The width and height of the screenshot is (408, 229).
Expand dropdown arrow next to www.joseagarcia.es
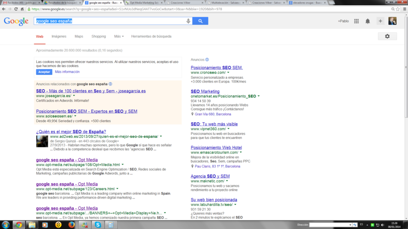[x=74, y=96]
